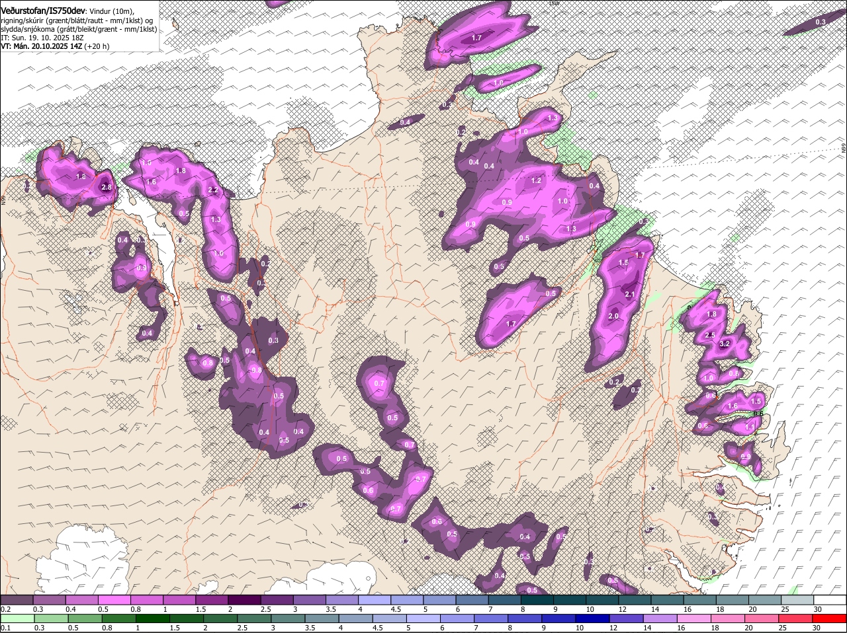Click the 2.0 precipitation value on the map
The width and height of the screenshot is (847, 633).
(613, 316)
